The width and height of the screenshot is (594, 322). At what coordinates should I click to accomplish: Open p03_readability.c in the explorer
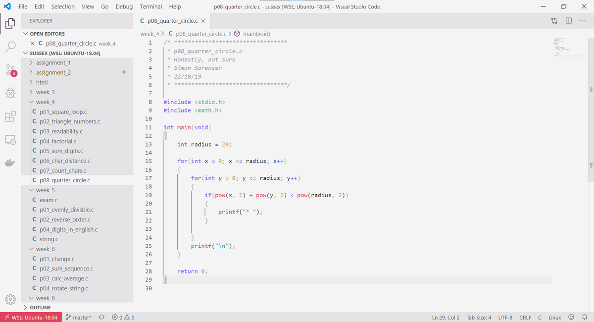(x=61, y=131)
